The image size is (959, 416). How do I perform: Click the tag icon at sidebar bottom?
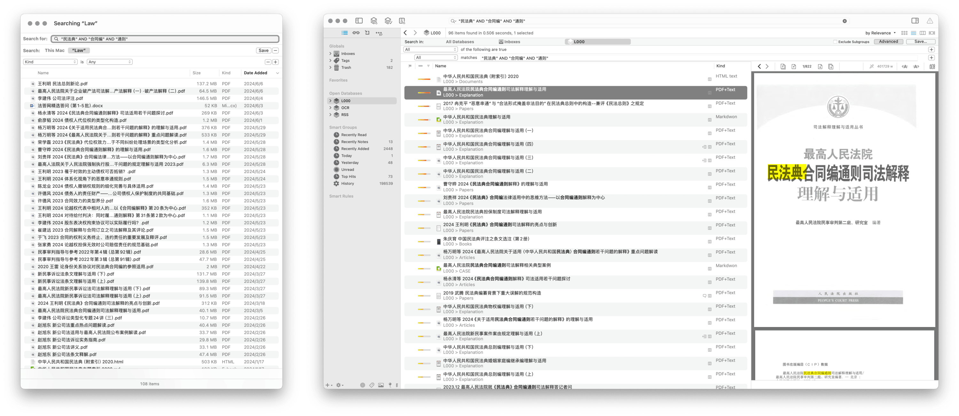tap(371, 385)
